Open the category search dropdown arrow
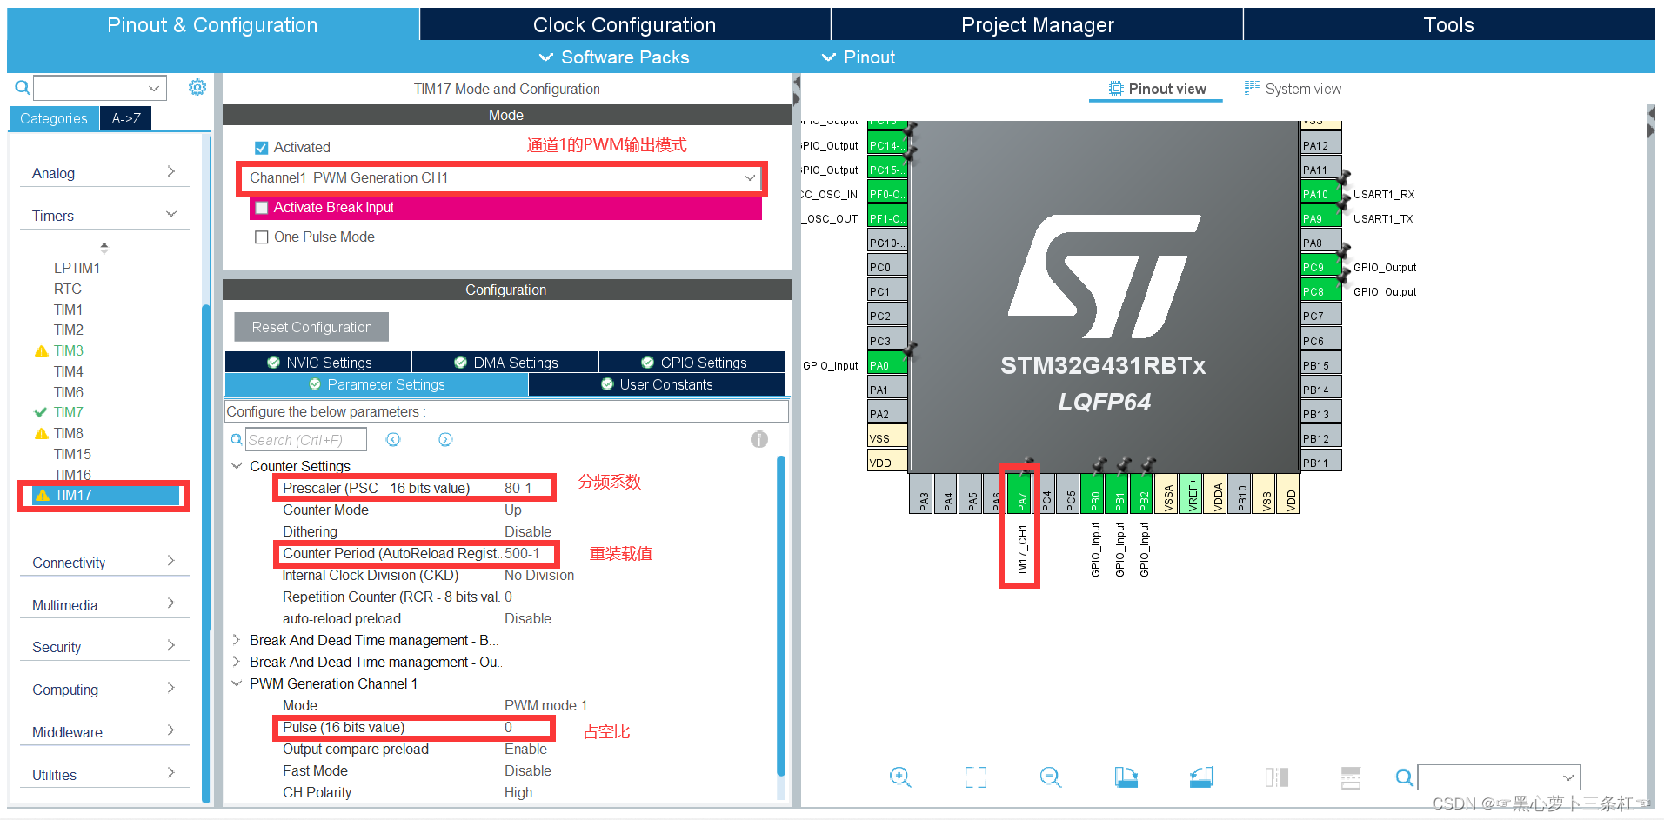 coord(154,88)
